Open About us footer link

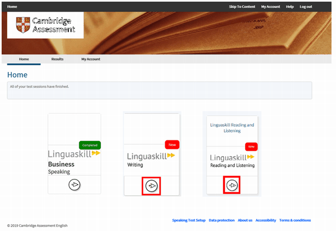pos(245,220)
